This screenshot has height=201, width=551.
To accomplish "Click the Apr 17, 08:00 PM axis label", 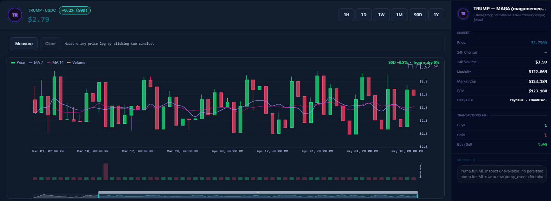I will [272, 151].
